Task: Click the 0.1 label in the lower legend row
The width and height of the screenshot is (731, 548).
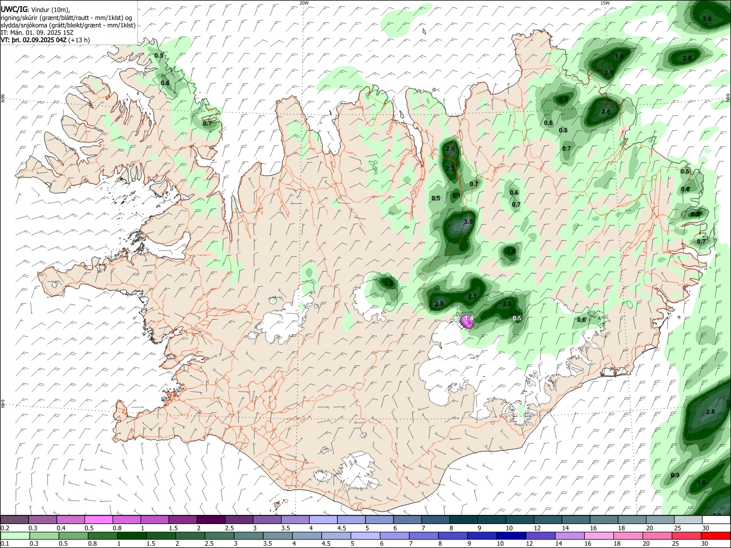Action: coord(5,544)
